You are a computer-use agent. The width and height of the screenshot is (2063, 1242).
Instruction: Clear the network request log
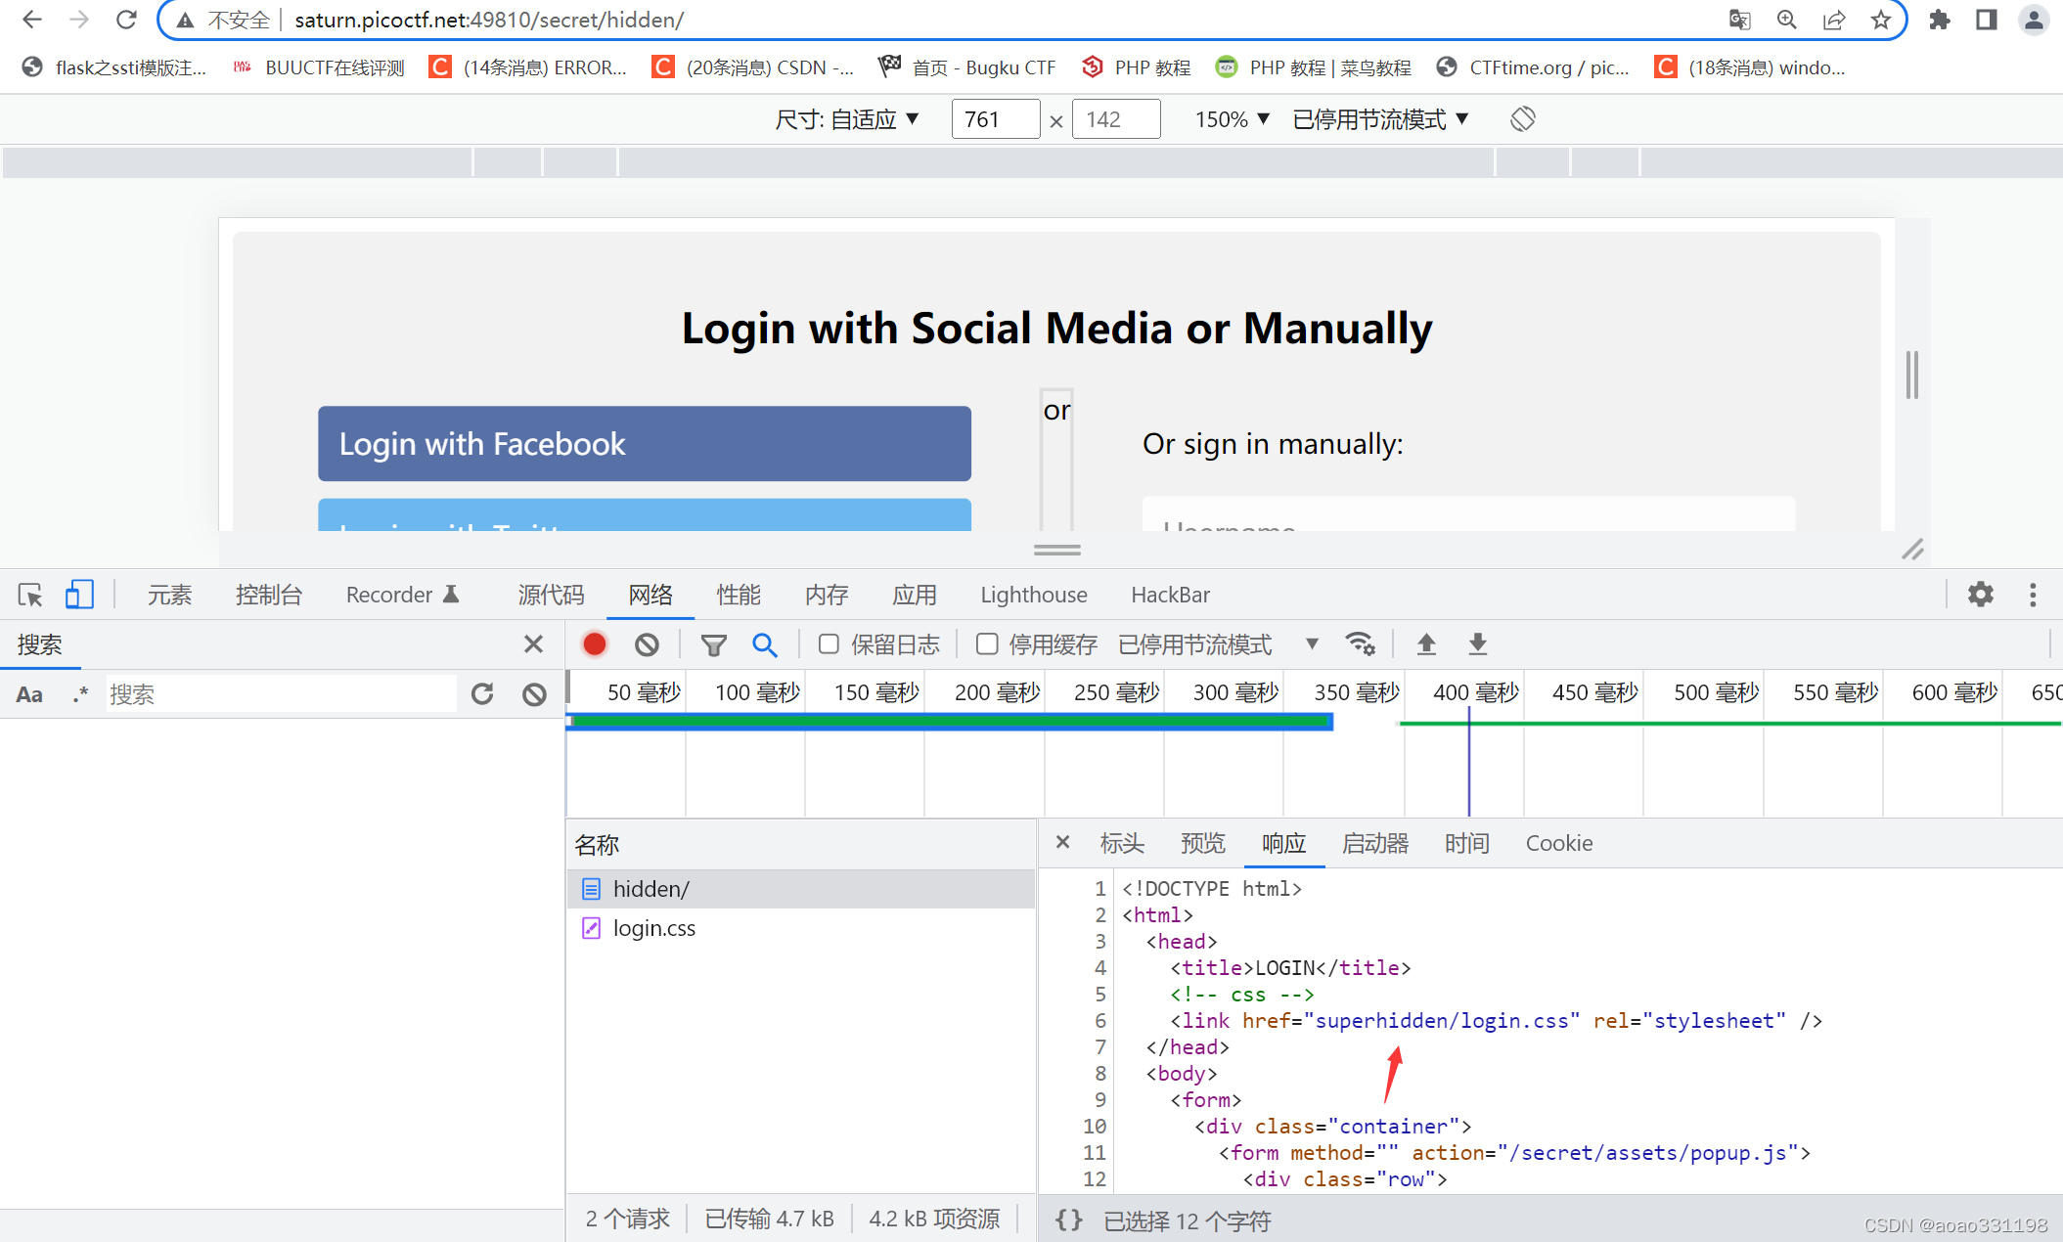tap(646, 643)
